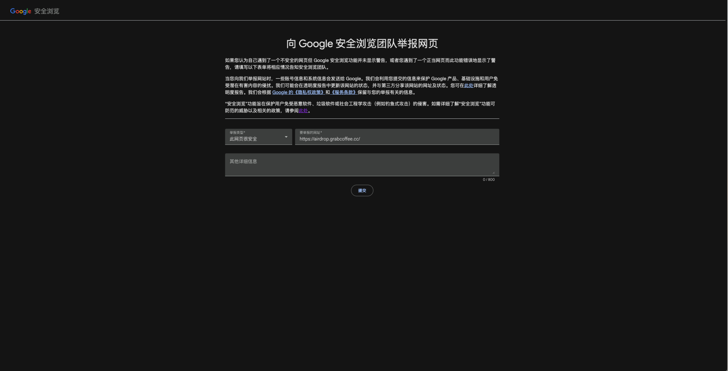728x371 pixels.
Task: Click the 其他详细信息 text area
Action: [x=362, y=165]
